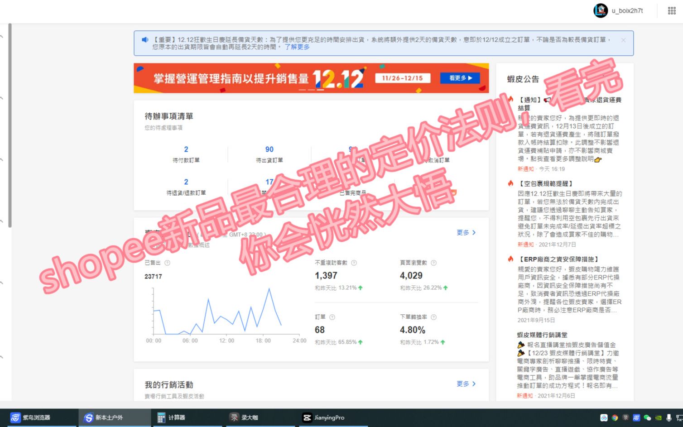Click the 4,029 page views value
The image size is (683, 427).
411,275
